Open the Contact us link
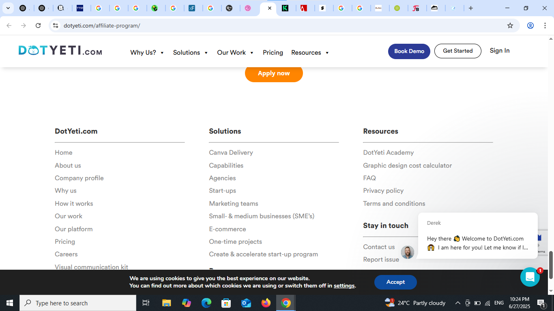 [379, 247]
